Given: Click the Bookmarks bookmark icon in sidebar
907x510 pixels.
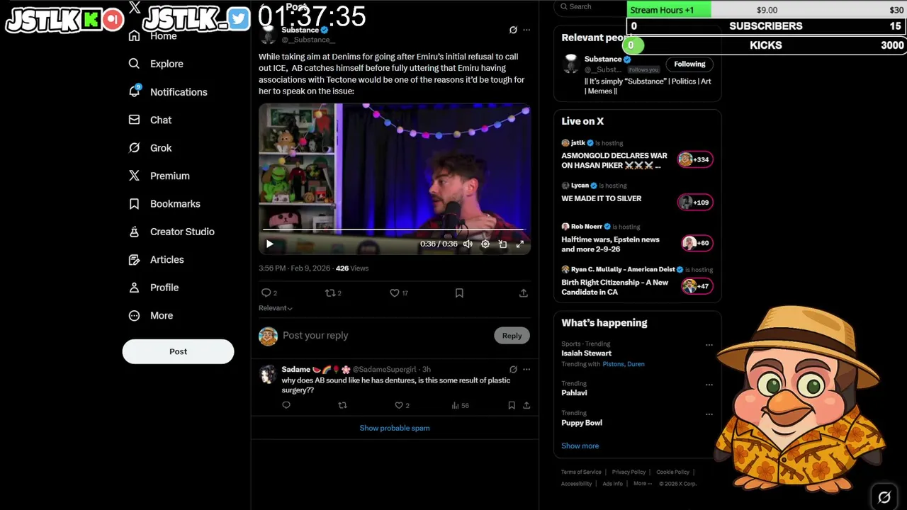Looking at the screenshot, I should [x=134, y=204].
